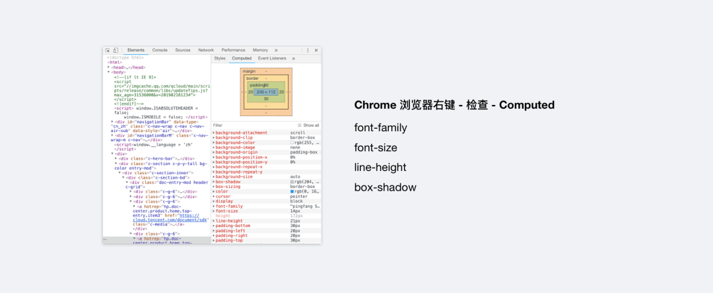Click the slide heading mentioning Chrome Computed

pos(454,105)
